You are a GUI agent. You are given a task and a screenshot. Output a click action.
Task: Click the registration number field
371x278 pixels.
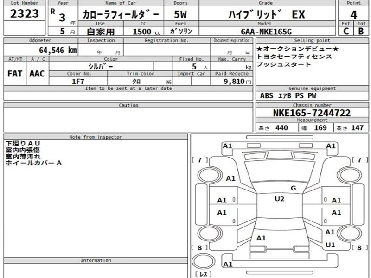pos(167,50)
